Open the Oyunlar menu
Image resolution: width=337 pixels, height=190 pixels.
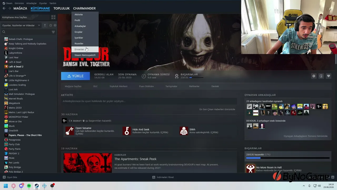[x=43, y=3]
